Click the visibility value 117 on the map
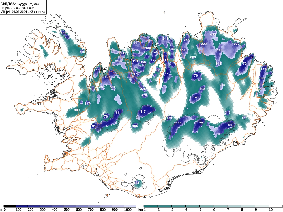This screenshot has height=212, width=283. point(143,111)
